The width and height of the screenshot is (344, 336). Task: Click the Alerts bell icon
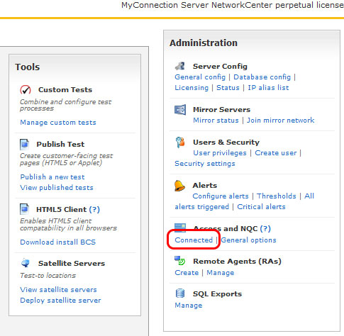pos(179,186)
